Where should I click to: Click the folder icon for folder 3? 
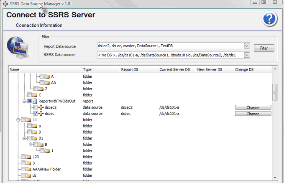pyautogui.click(x=28, y=163)
